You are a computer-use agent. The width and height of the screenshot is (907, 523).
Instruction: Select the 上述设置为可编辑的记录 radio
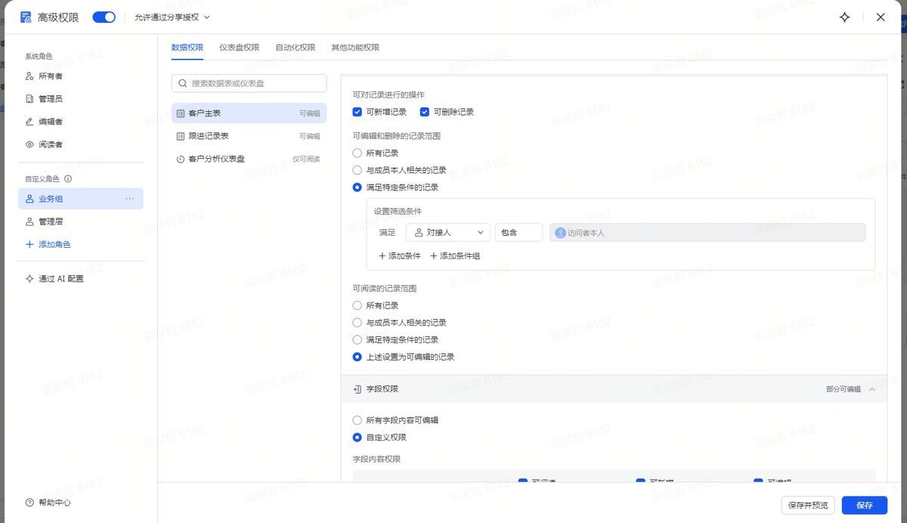(358, 357)
